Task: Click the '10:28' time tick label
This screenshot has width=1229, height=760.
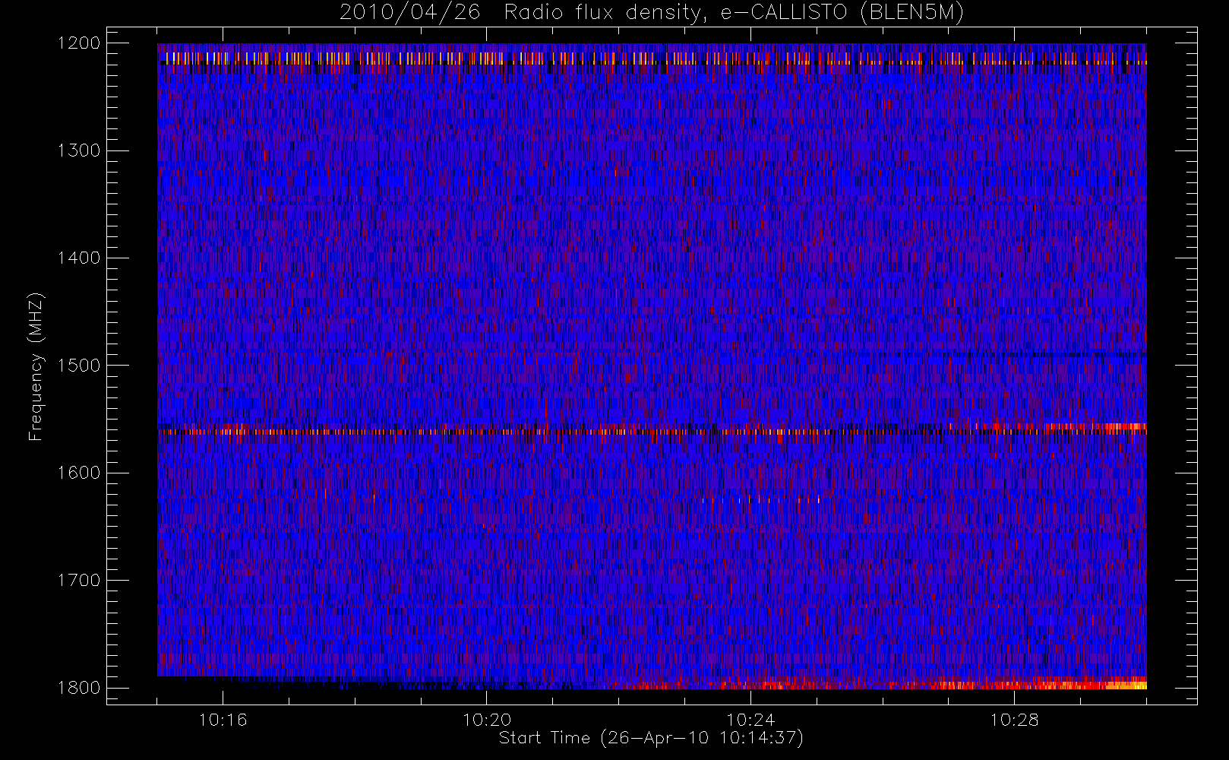Action: pos(1015,720)
